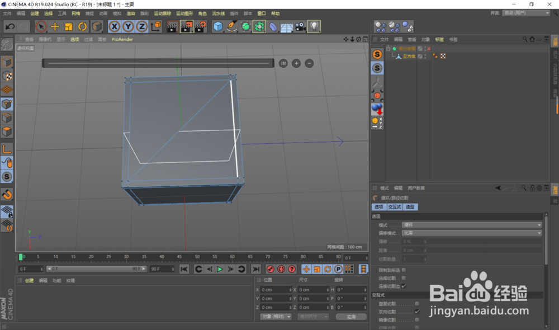Screen dimensions: 559x330
Task: Toggle Y axis lock
Action: 128,26
